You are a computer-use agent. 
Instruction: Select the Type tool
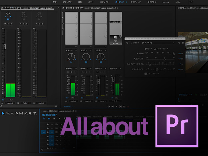(34, 113)
